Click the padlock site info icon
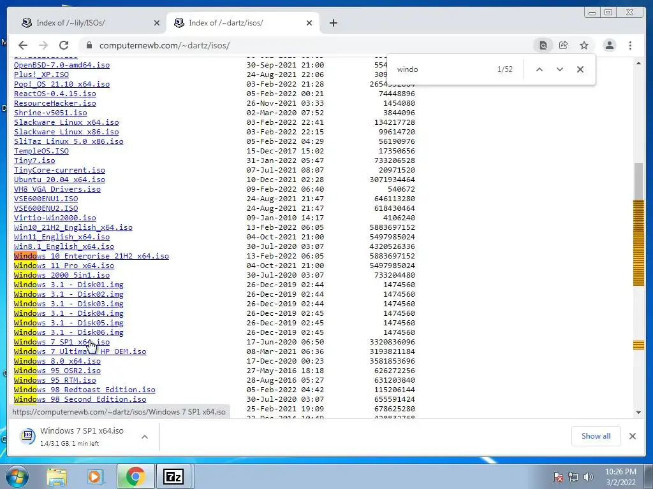This screenshot has width=653, height=489. tap(89, 45)
